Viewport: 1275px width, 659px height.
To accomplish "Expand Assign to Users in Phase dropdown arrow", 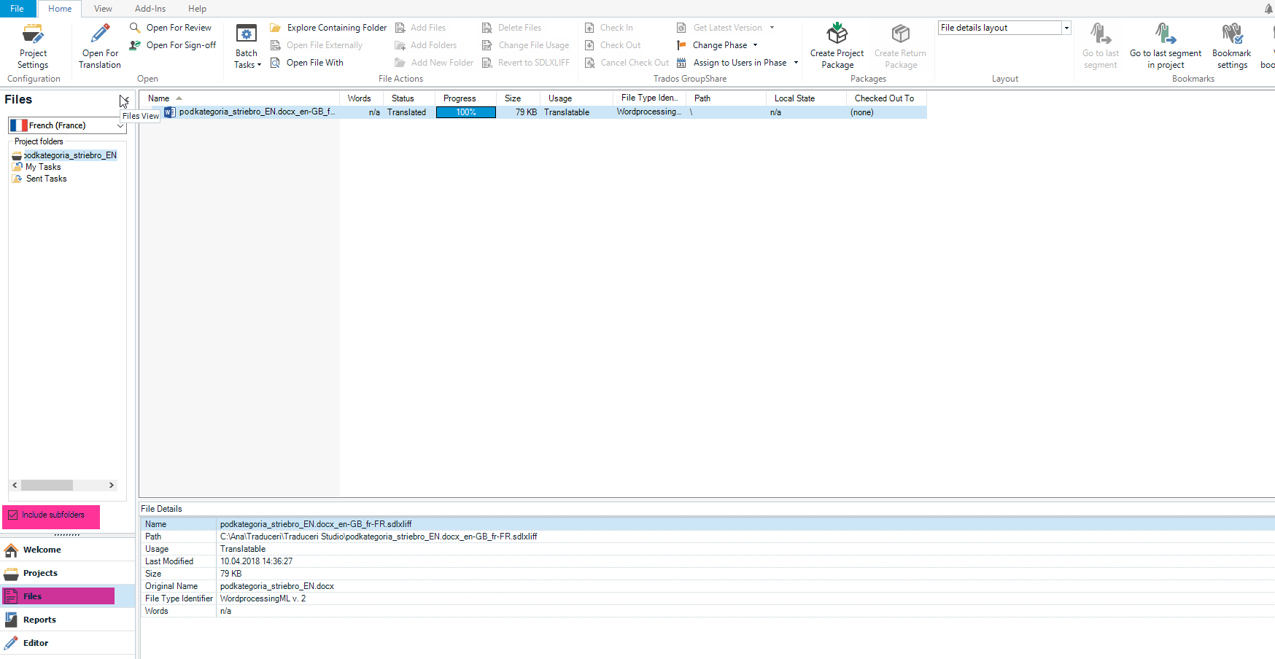I will click(796, 63).
